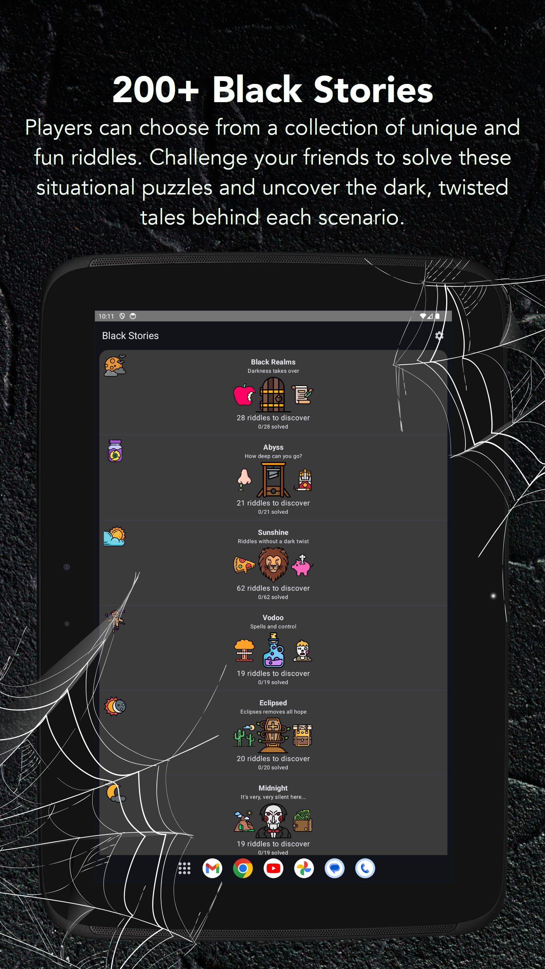545x969 pixels.
Task: Tap the 'Black Stories' app title
Action: [130, 336]
